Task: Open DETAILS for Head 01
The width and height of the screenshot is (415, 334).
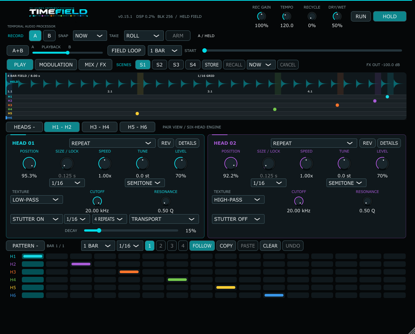Action: click(187, 143)
